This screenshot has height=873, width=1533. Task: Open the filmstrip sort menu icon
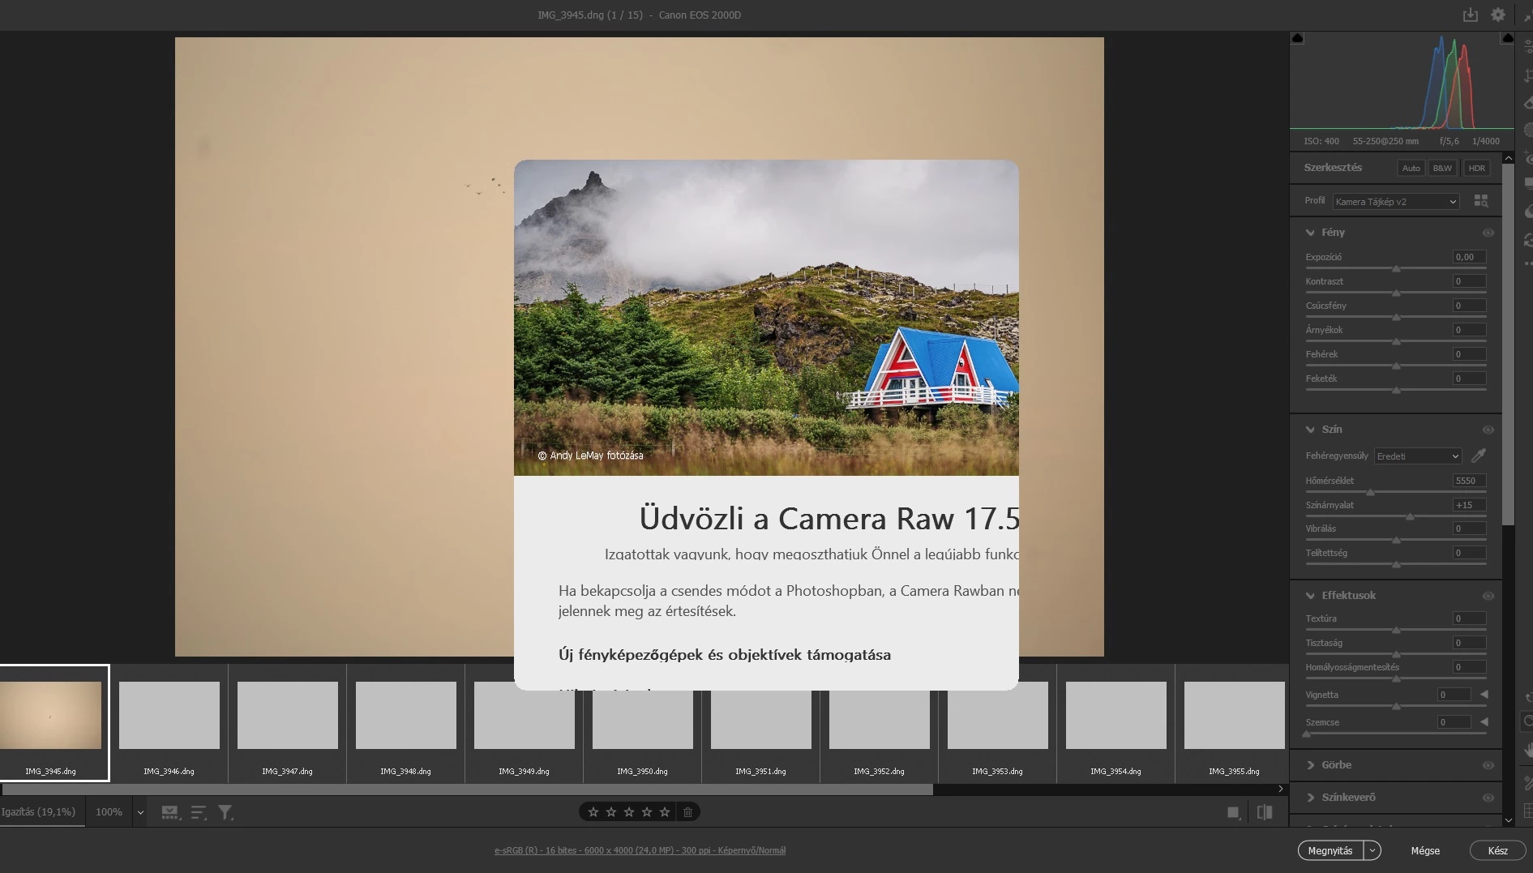click(x=199, y=812)
